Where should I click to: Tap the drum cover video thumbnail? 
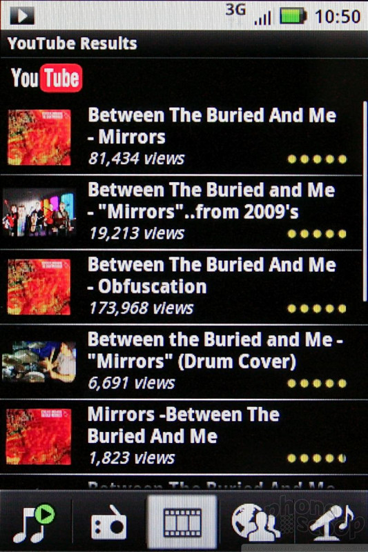[39, 362]
